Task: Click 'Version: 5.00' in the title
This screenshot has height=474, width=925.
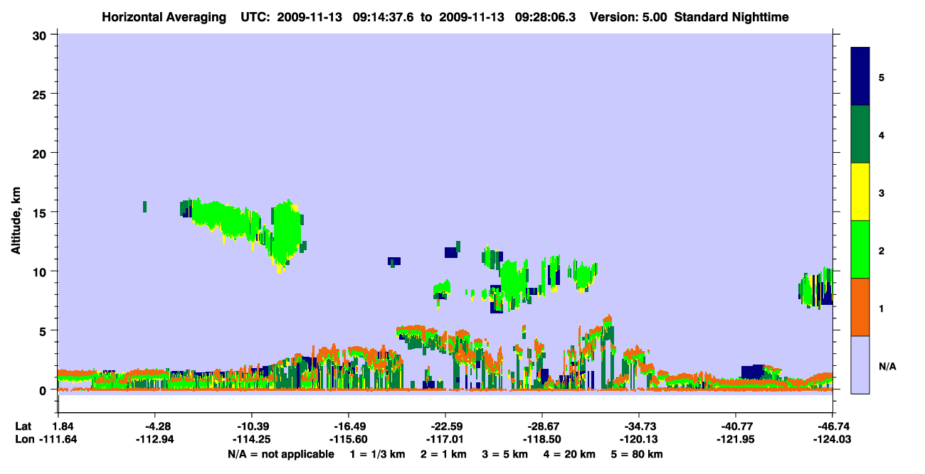Action: pyautogui.click(x=628, y=17)
